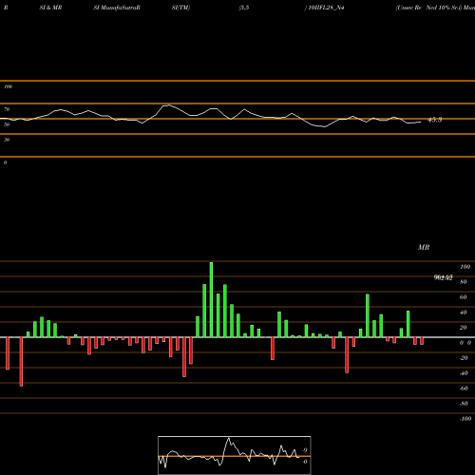Viewport: 475px width, 475px height.
Task: Click the '10IIFL28_N4' symbol label
Action: coord(326,8)
